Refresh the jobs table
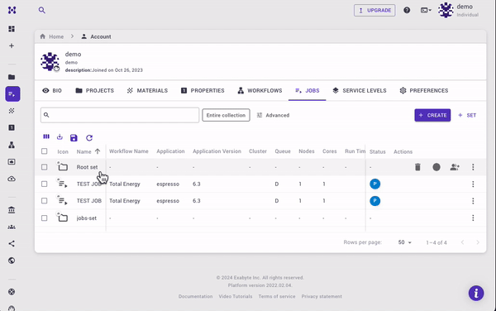Image resolution: width=496 pixels, height=311 pixels. 89,137
